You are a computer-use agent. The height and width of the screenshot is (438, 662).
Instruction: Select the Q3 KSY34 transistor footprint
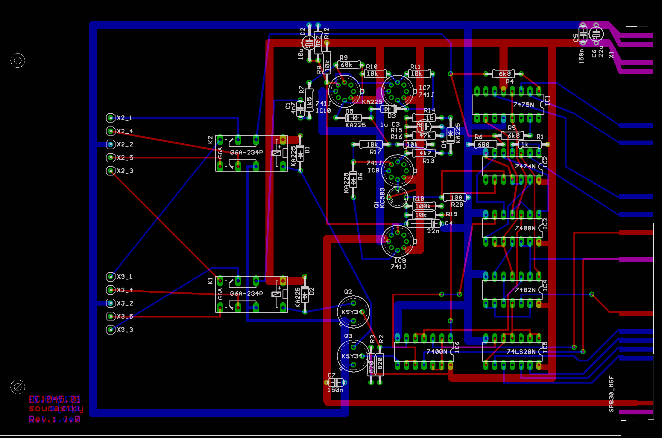353,356
